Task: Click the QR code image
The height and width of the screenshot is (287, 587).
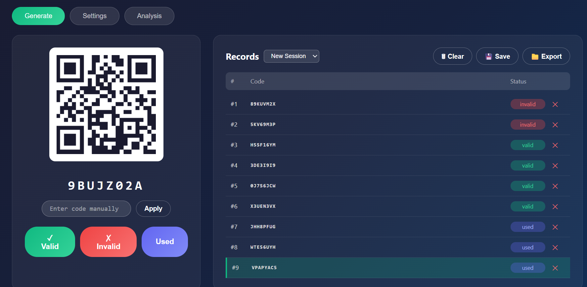Action: (x=106, y=104)
